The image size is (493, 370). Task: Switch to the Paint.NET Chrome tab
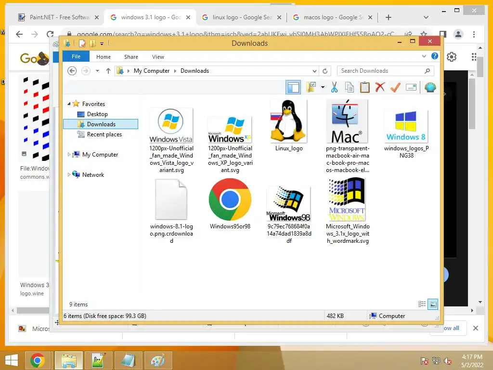point(58,17)
